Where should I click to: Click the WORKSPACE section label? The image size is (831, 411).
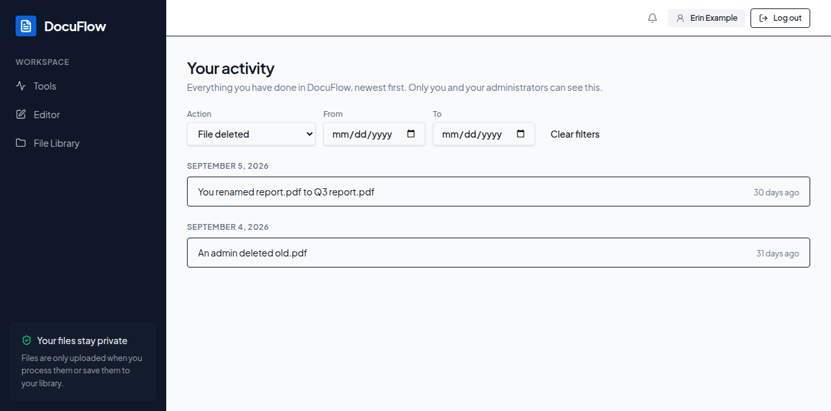point(42,62)
